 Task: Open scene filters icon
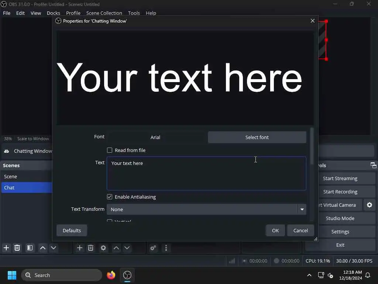[x=30, y=248]
